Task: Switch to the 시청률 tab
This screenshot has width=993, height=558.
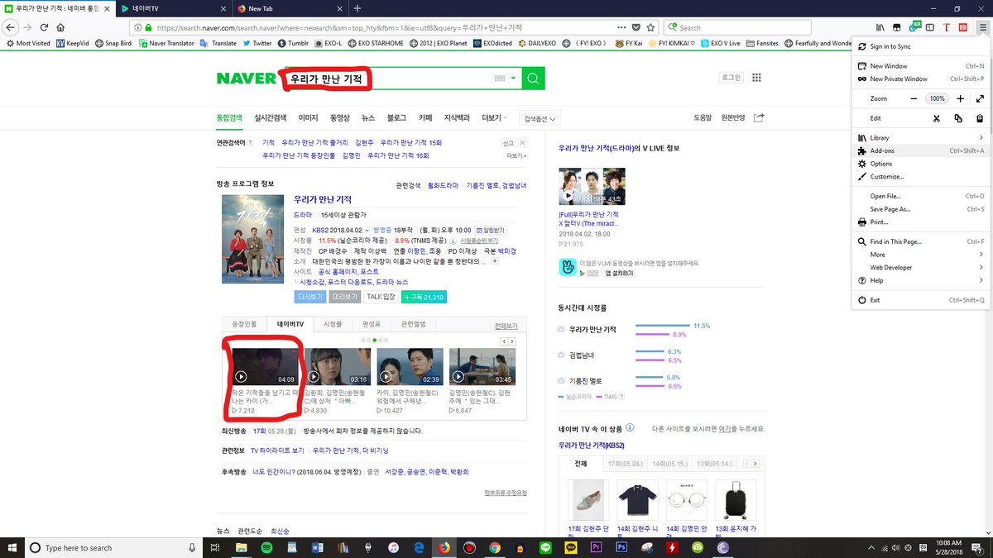Action: [x=333, y=325]
